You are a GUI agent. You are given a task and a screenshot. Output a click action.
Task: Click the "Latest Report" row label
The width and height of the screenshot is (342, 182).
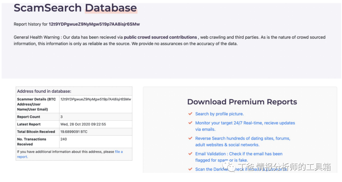click(29, 124)
